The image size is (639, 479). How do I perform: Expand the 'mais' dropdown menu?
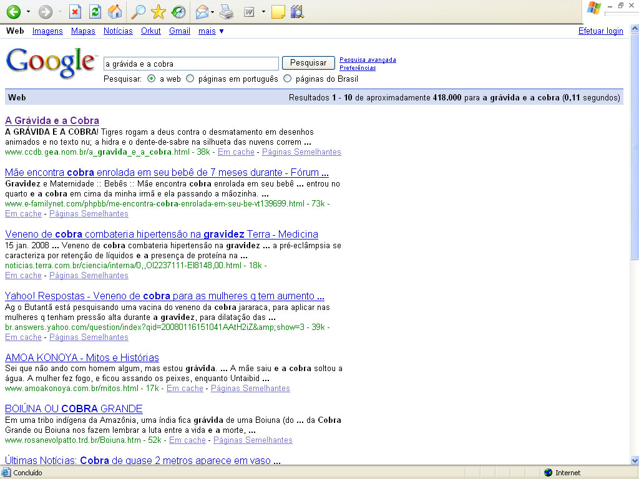211,31
